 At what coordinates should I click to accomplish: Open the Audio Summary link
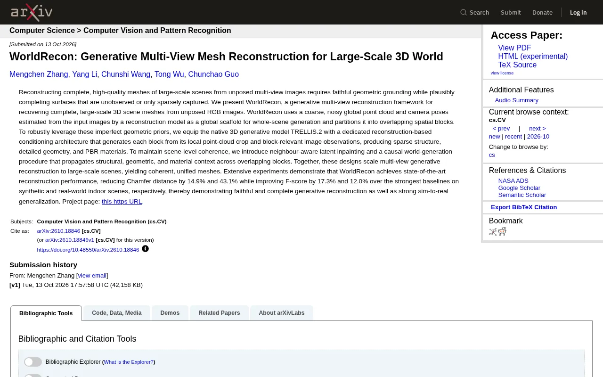pos(516,100)
